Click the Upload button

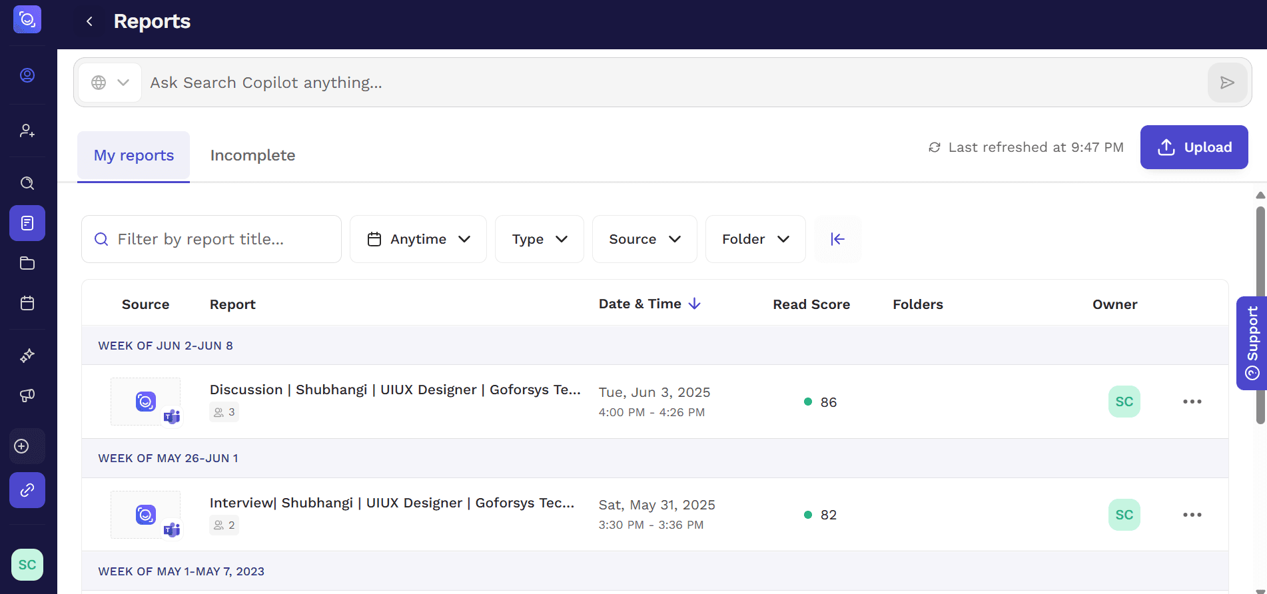click(1194, 147)
